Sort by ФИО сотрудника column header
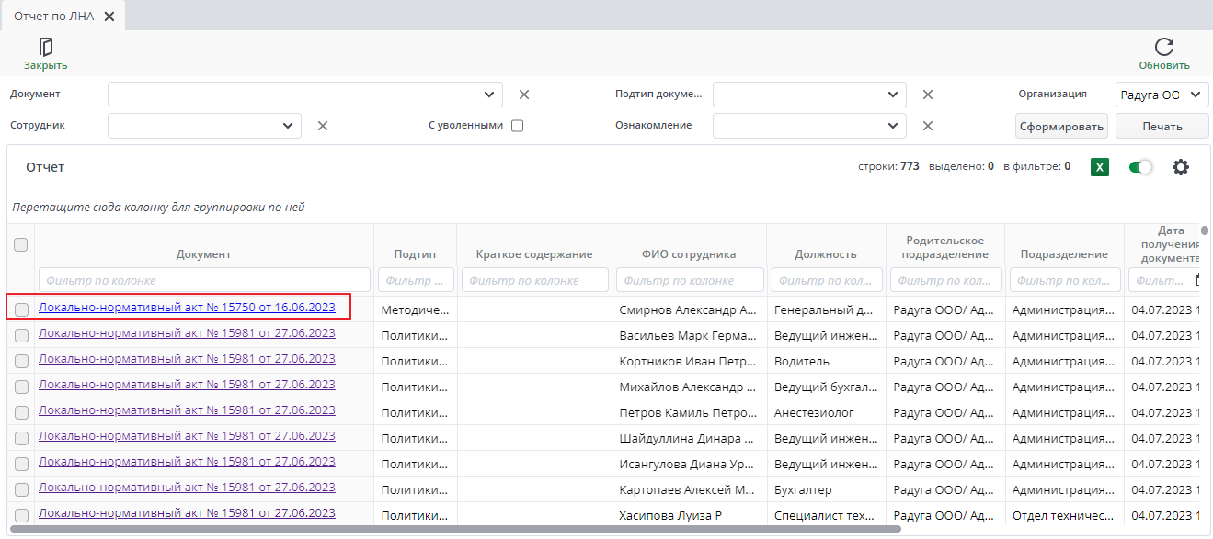Screen dimensions: 1213x539 689,254
